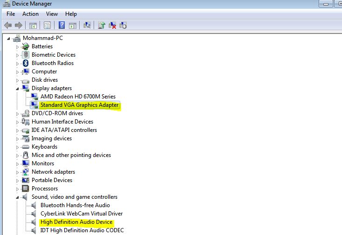Collapse Sound, video and game controllers arrow
The image size is (342, 235).
coord(17,197)
